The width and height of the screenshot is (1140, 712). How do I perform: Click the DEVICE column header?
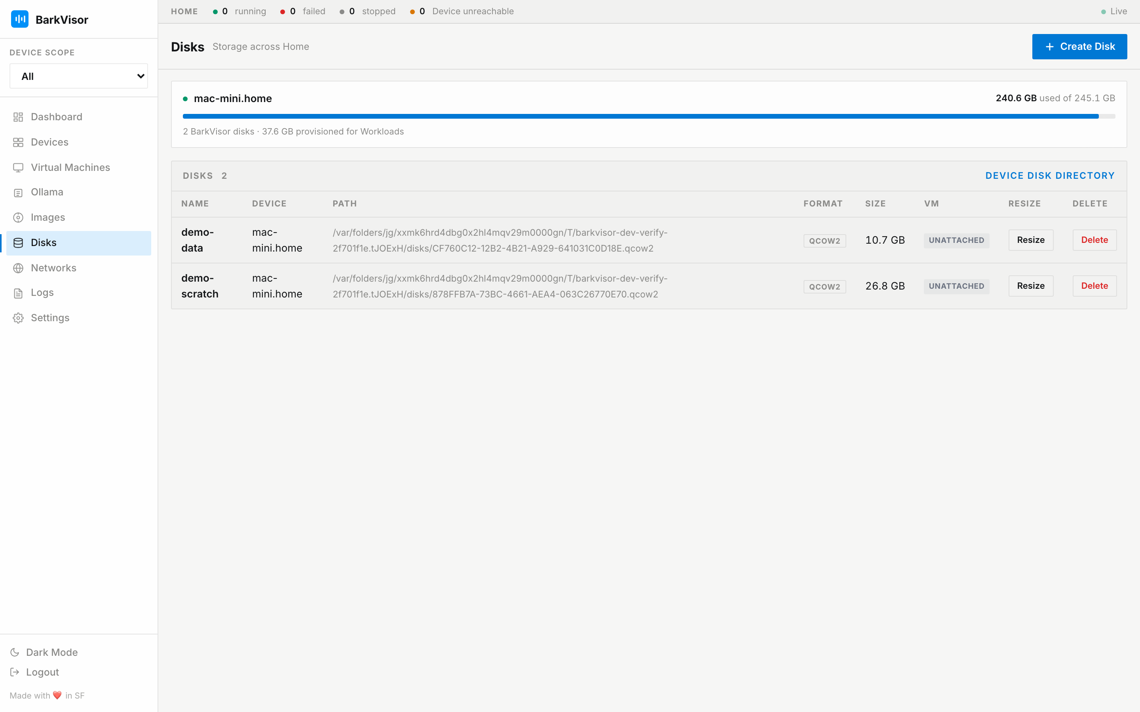pos(269,203)
